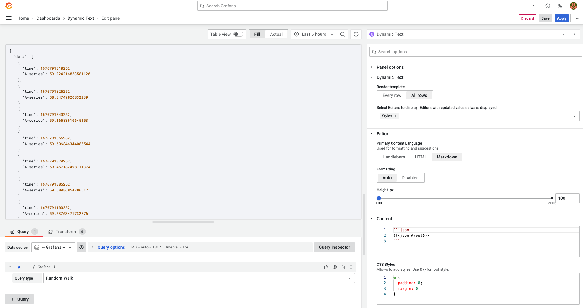Click the zoom out time range icon
Image resolution: width=583 pixels, height=308 pixels.
click(342, 34)
